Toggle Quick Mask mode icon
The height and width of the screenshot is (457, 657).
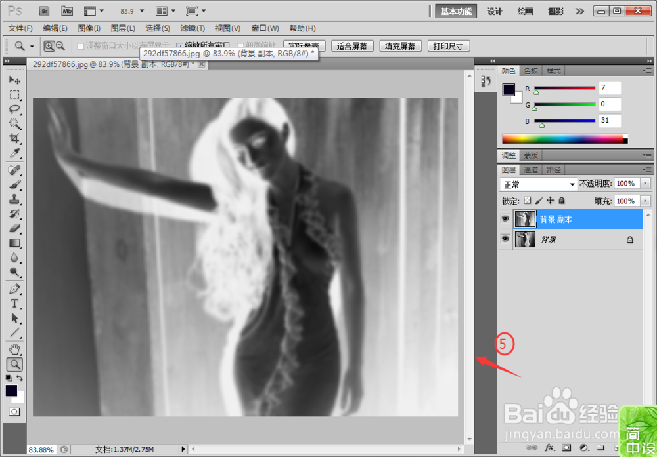[x=14, y=412]
